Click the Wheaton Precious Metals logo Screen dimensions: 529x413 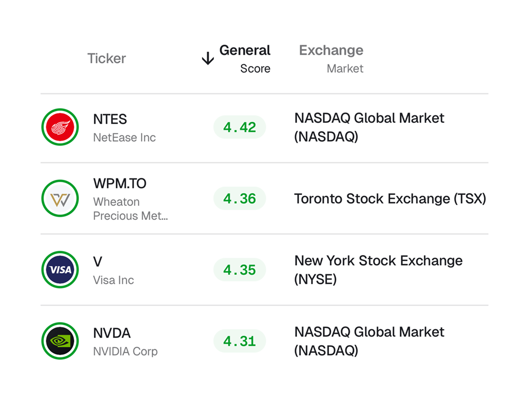60,198
